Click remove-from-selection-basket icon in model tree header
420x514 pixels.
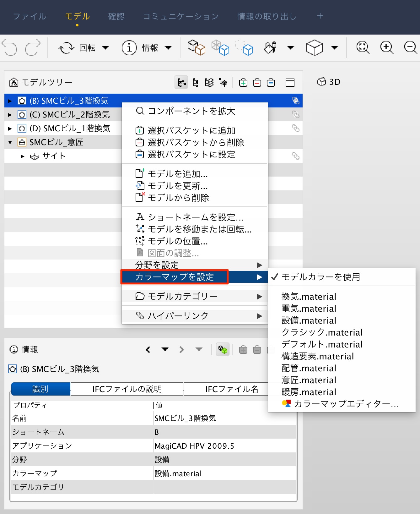click(257, 83)
